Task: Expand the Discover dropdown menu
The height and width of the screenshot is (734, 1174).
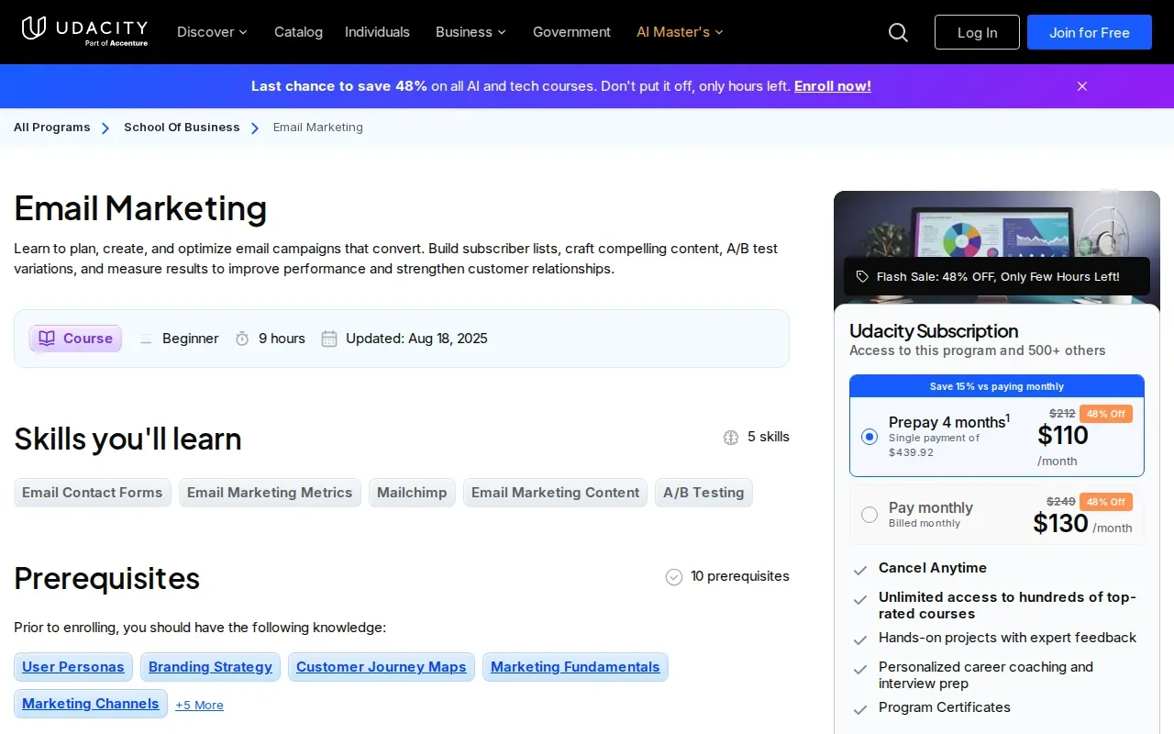Action: [x=212, y=32]
